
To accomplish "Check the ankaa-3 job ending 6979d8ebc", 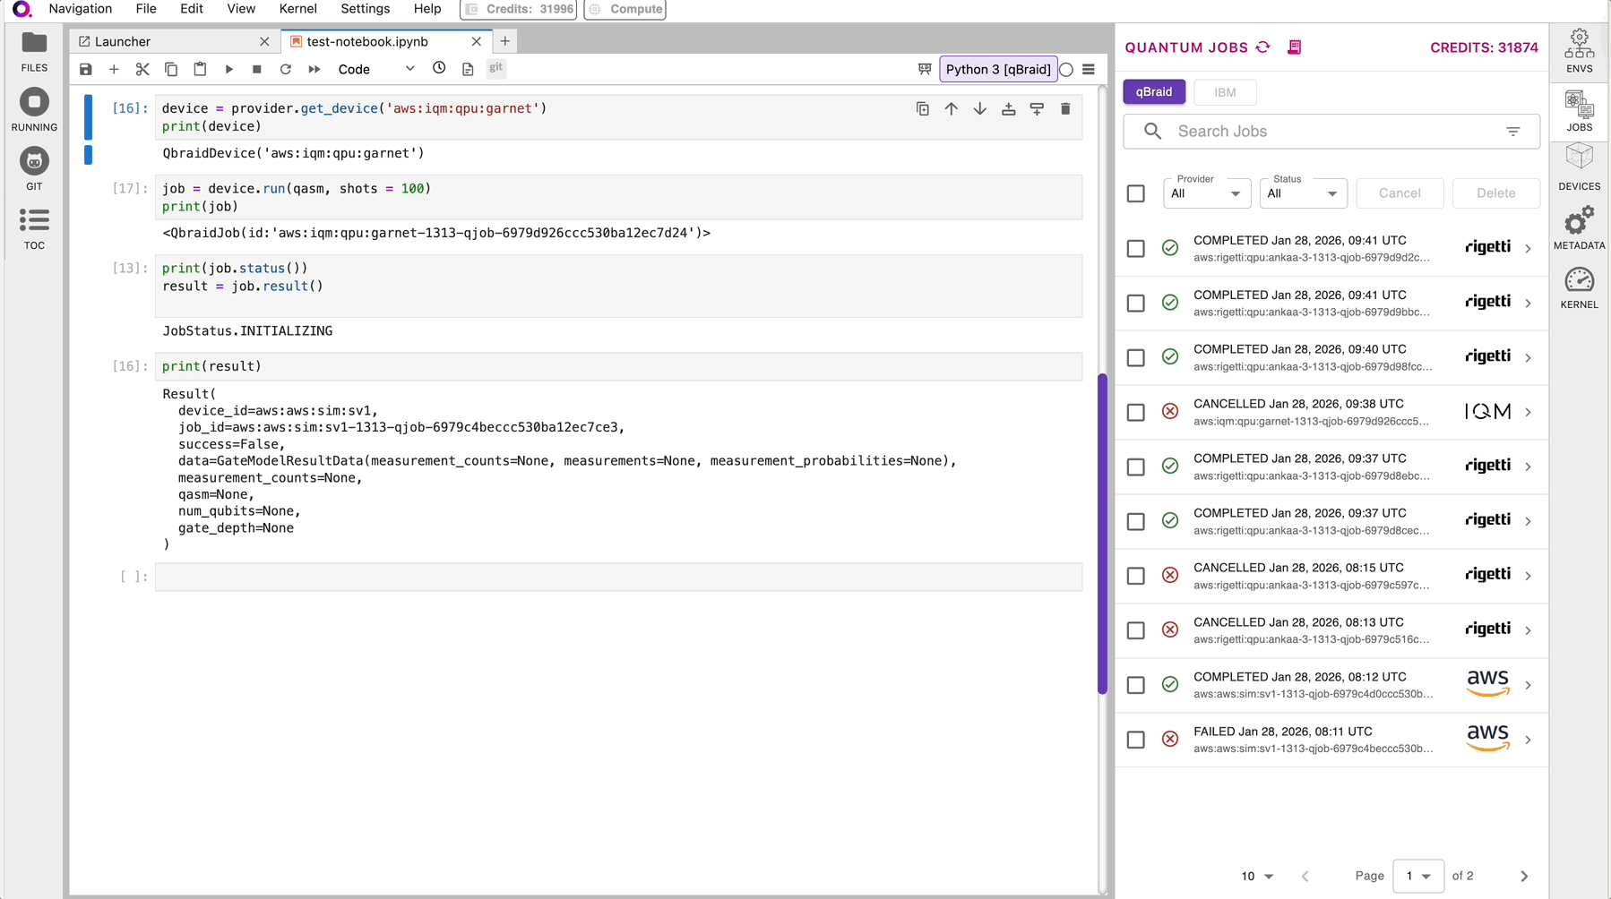I will tap(1136, 467).
